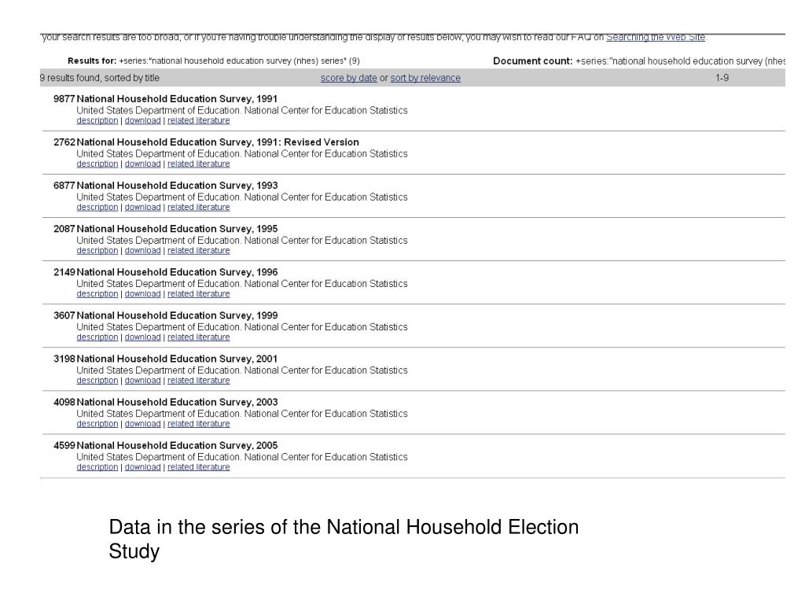View related literature for the 2003 survey

198,424
